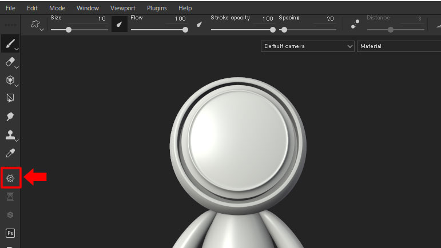The width and height of the screenshot is (441, 248).
Task: Open the Material display mode dropdown
Action: [x=399, y=46]
